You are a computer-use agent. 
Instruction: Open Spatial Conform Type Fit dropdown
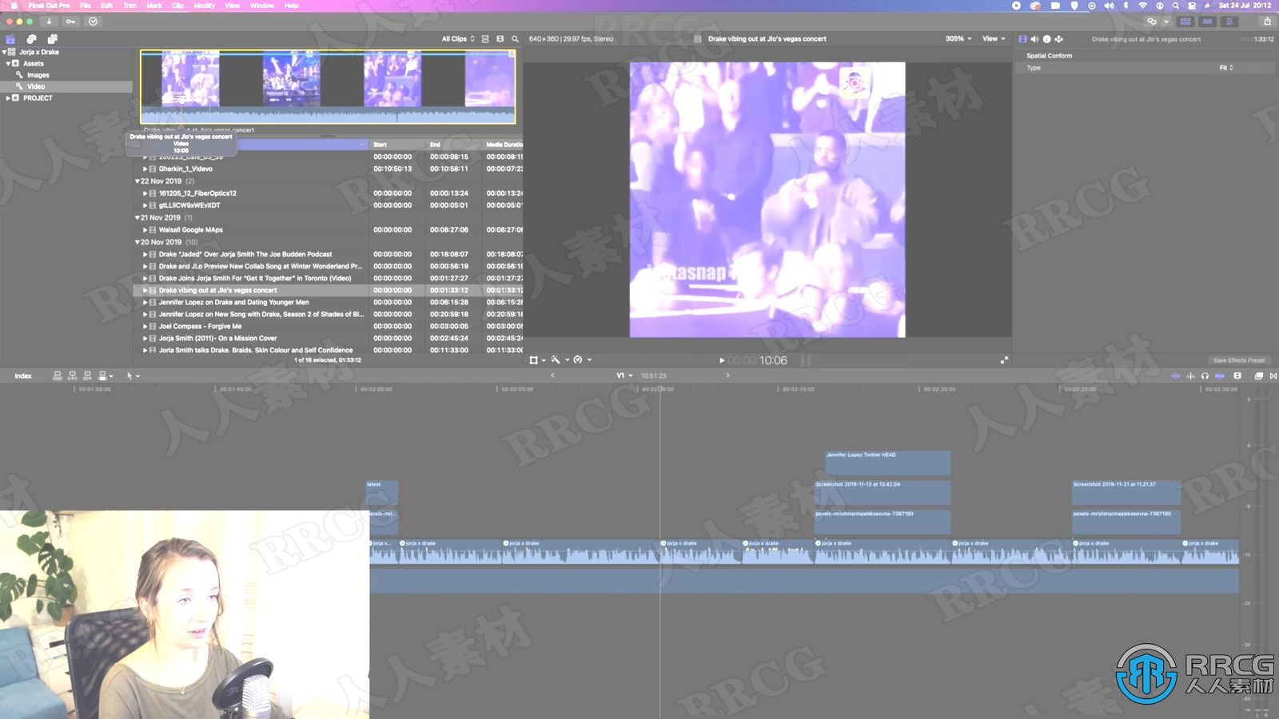[x=1226, y=68]
